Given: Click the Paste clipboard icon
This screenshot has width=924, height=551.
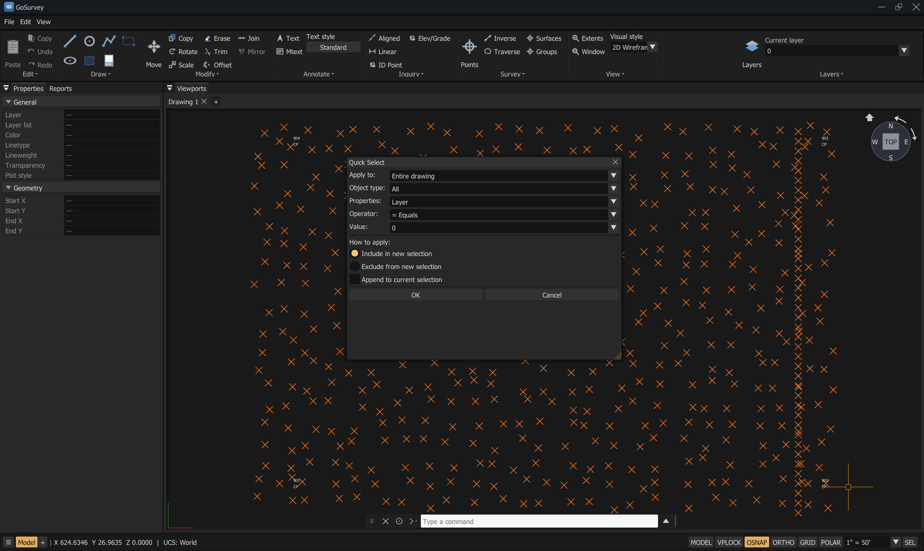Looking at the screenshot, I should [x=13, y=47].
